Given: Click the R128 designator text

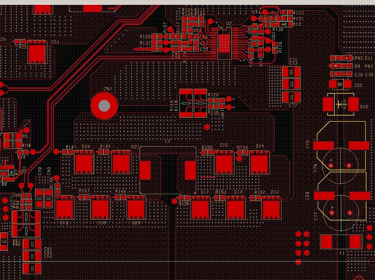Looking at the screenshot, I should (x=280, y=47).
